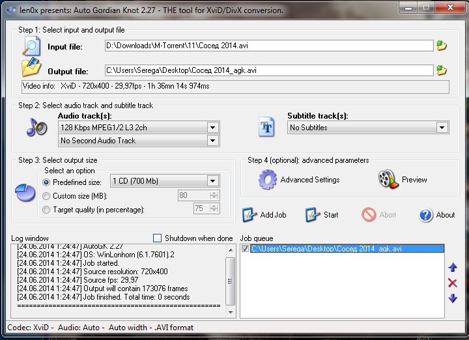The width and height of the screenshot is (469, 340).
Task: Click the red Abort prohibition icon
Action: click(x=369, y=215)
